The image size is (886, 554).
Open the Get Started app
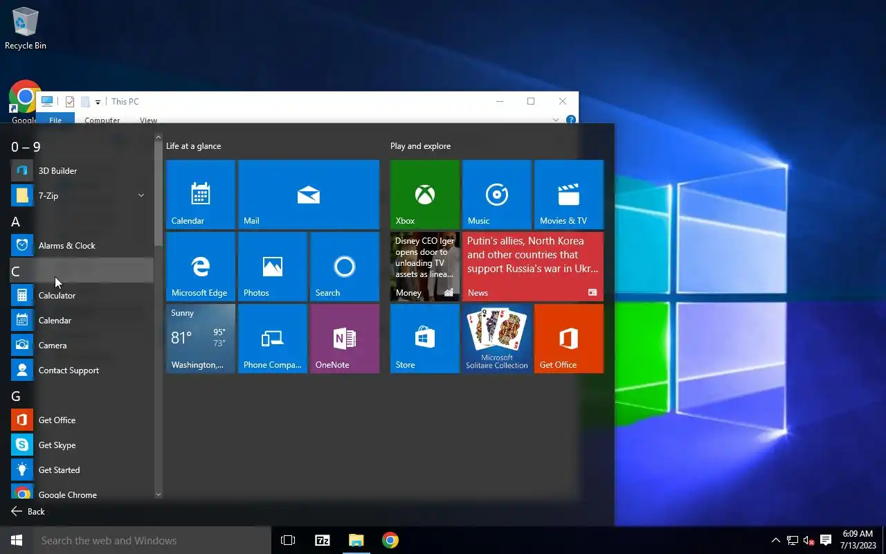click(82, 470)
